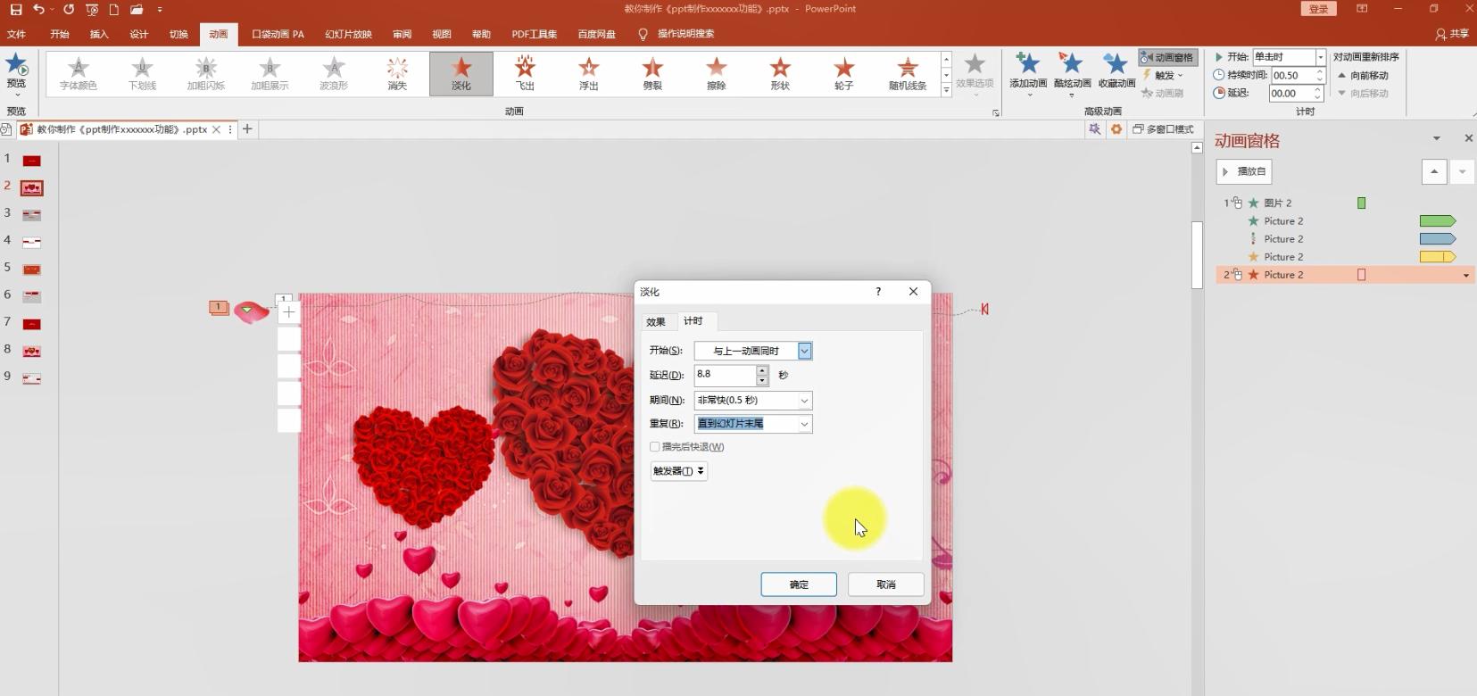Screen dimensions: 1477x696
Task: Click the green timeline bar for Picture 2
Action: 1437,221
